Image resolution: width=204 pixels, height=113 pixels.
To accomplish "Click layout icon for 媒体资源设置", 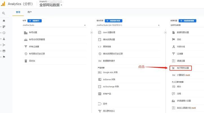I will click(100, 40).
